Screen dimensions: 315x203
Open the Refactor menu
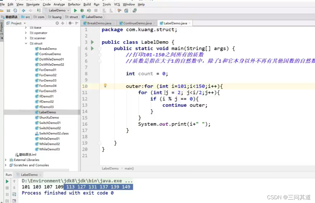point(74,4)
